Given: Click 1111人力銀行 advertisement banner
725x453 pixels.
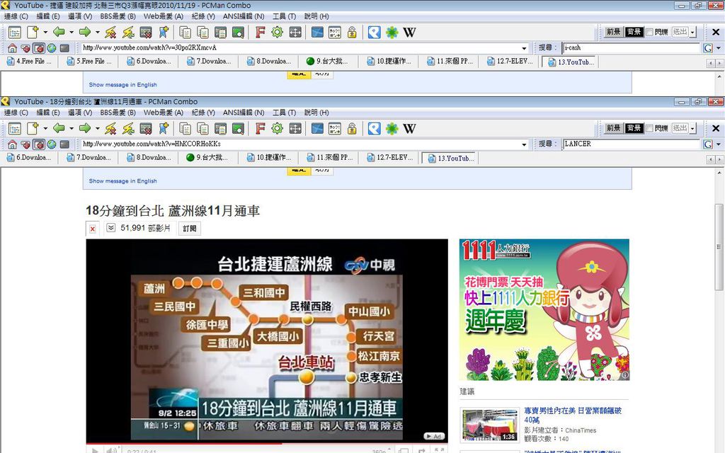Looking at the screenshot, I should click(x=544, y=310).
